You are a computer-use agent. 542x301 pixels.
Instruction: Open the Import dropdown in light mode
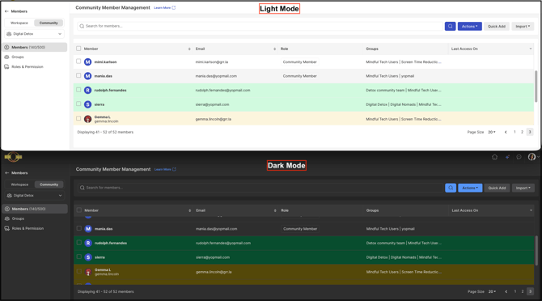tap(523, 26)
